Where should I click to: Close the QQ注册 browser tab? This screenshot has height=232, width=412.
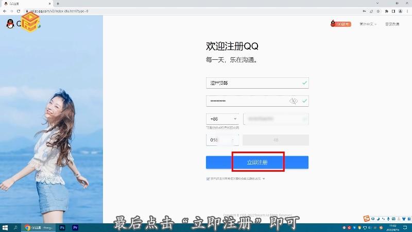pos(49,4)
